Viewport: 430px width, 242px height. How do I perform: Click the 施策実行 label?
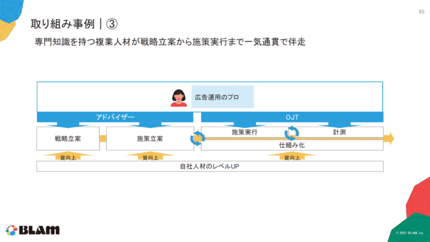click(x=244, y=133)
